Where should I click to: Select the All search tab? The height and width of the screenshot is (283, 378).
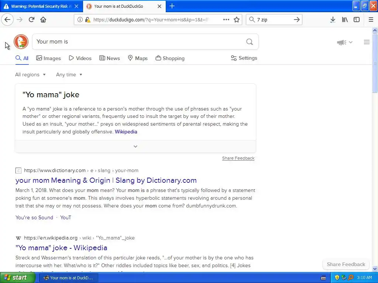(x=22, y=58)
